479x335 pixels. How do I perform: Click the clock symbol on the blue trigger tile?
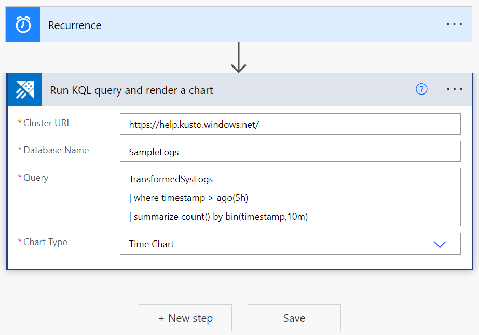(23, 24)
